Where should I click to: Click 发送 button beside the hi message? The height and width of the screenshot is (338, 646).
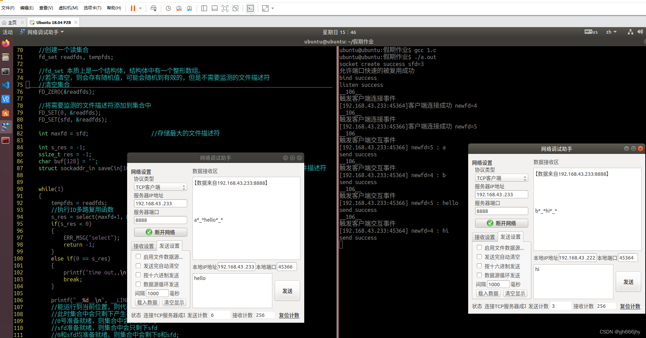[628, 282]
